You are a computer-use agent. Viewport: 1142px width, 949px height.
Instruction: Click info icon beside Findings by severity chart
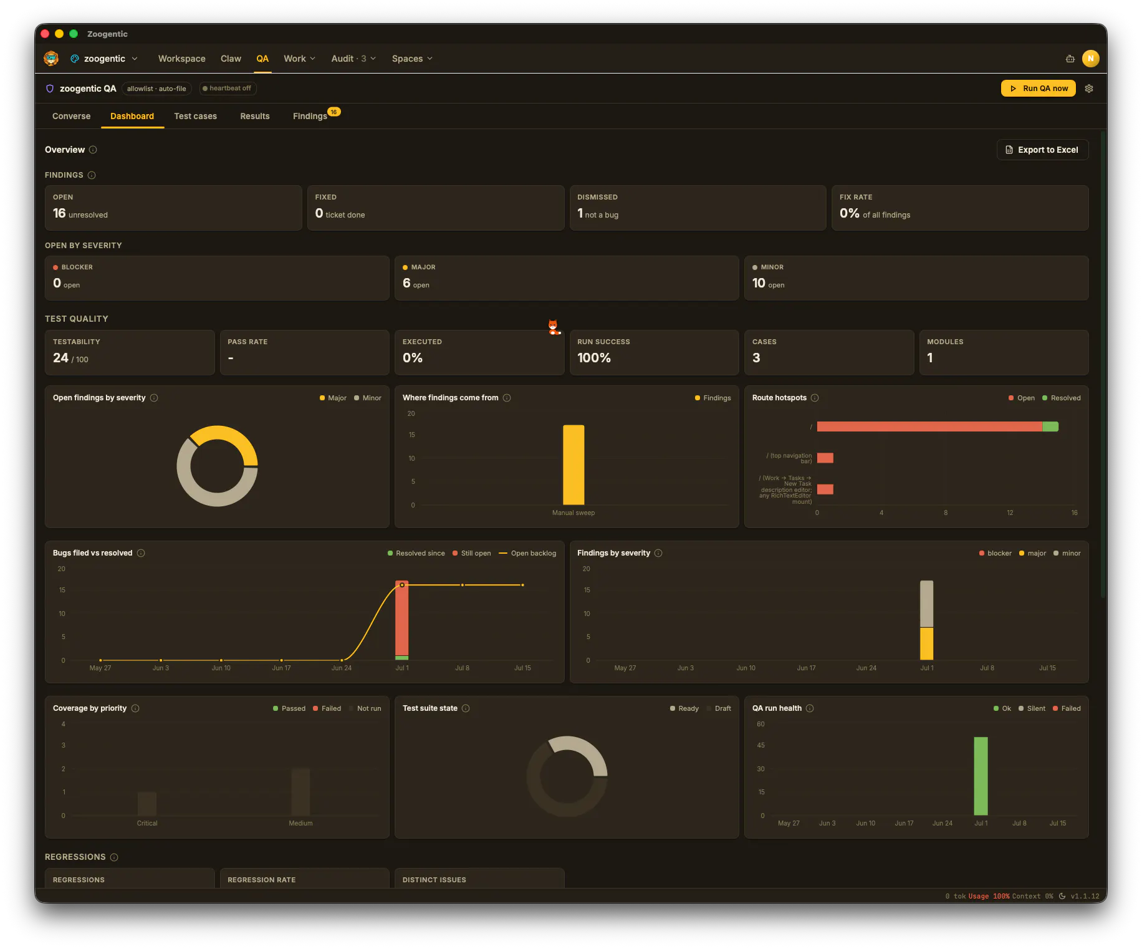tap(658, 553)
